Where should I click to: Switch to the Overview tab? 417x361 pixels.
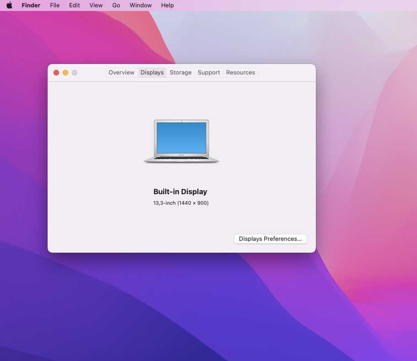pyautogui.click(x=121, y=73)
